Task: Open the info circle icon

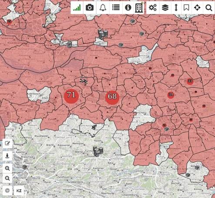Action: coord(128,7)
